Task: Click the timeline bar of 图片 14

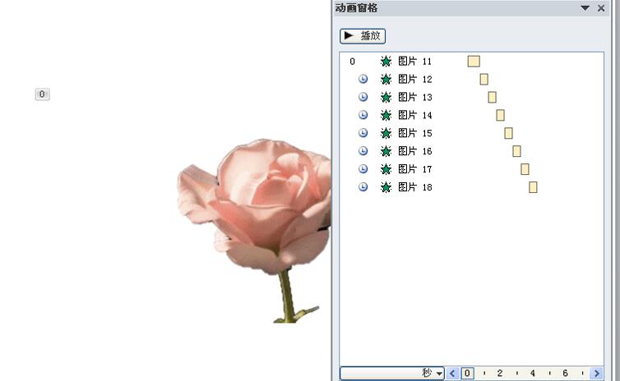Action: point(500,115)
